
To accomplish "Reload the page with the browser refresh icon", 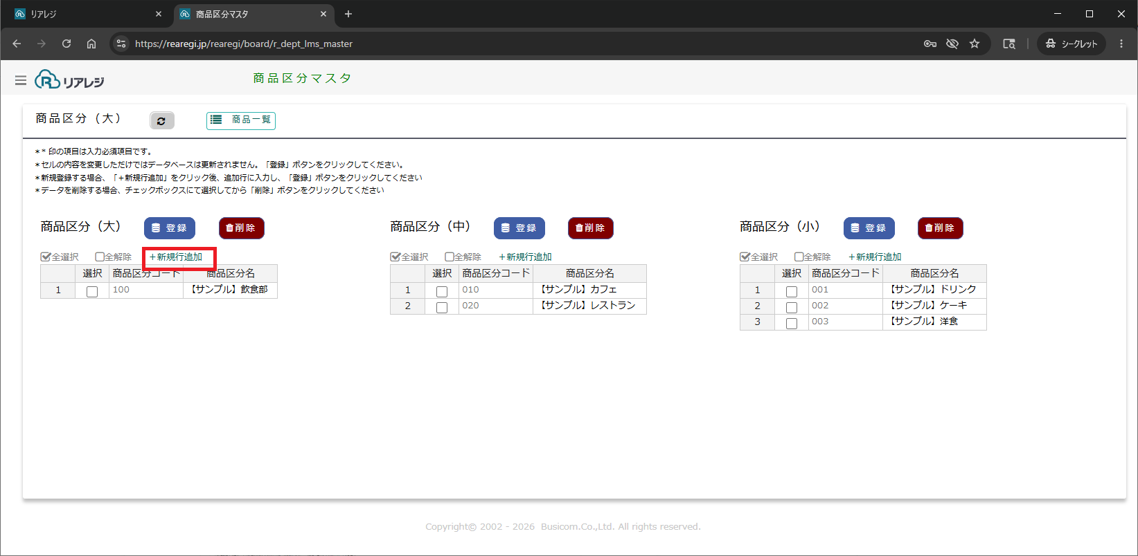I will click(x=66, y=44).
